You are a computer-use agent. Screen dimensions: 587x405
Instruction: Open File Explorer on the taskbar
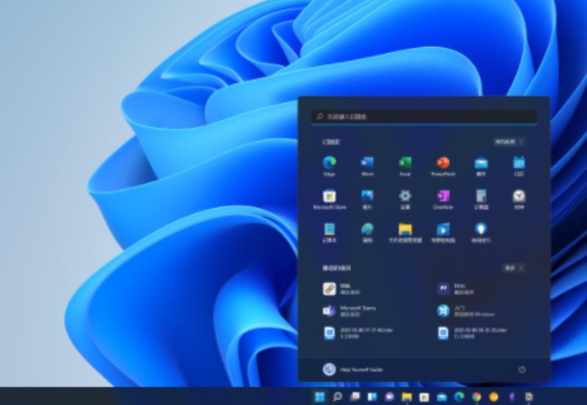[x=406, y=396]
